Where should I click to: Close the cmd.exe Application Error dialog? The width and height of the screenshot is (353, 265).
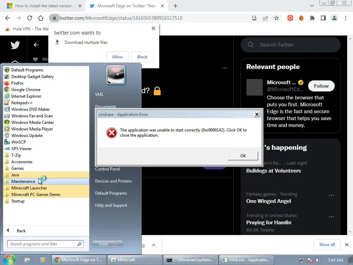(257, 115)
